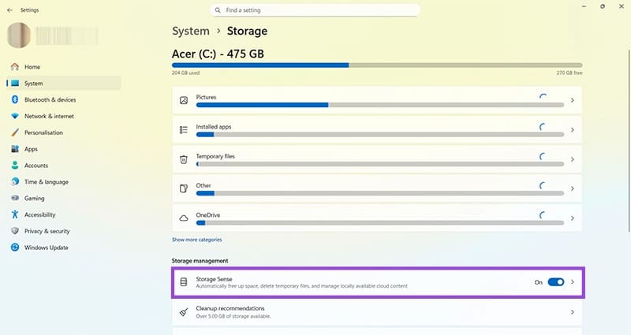Image resolution: width=631 pixels, height=335 pixels.
Task: Go to Bluetooth & devices settings
Action: tap(64, 100)
